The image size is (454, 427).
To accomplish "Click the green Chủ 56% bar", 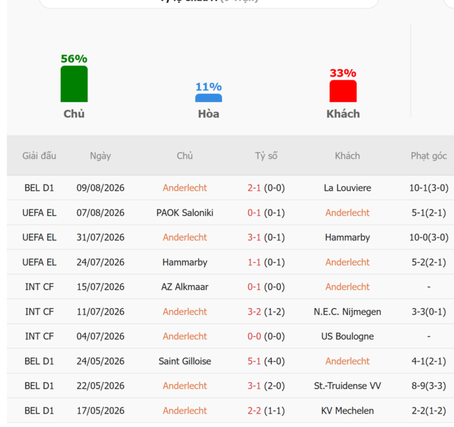I will click(74, 84).
